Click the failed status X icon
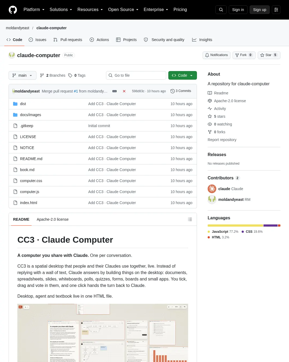This screenshot has height=362, width=289. tap(124, 91)
